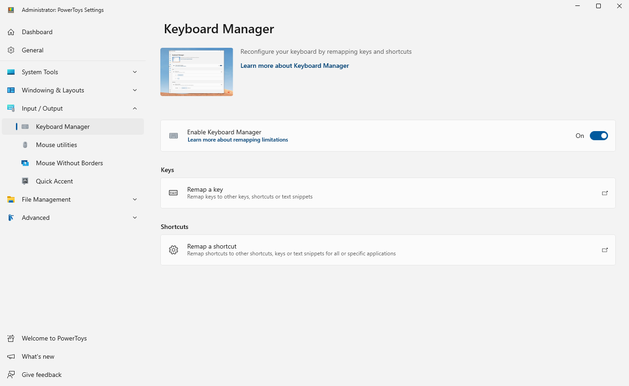The image size is (629, 386).
Task: Click the Mouse utilities icon
Action: [x=25, y=145]
